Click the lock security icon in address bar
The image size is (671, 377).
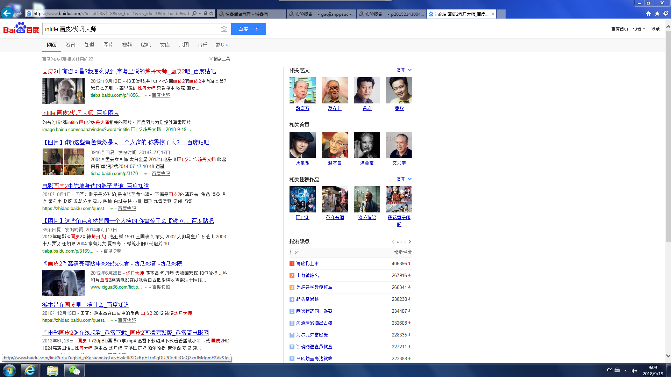pyautogui.click(x=206, y=14)
